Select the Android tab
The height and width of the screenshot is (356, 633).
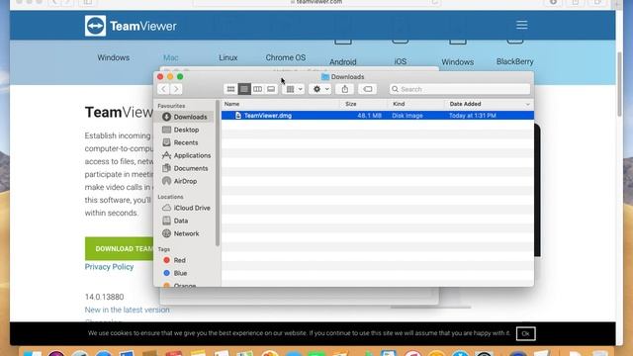point(343,61)
